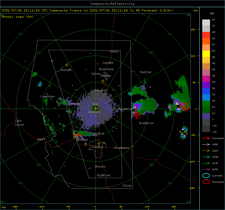Click the Blackfalds town label
This screenshot has width=225, height=210.
coord(106,69)
